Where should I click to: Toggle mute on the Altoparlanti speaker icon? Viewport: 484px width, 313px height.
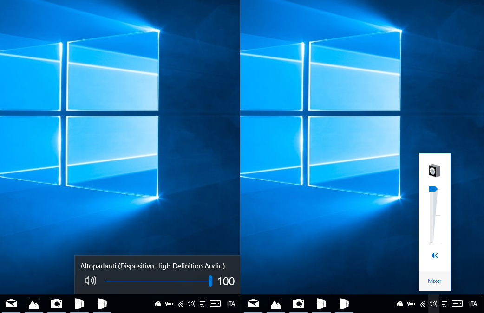91,281
